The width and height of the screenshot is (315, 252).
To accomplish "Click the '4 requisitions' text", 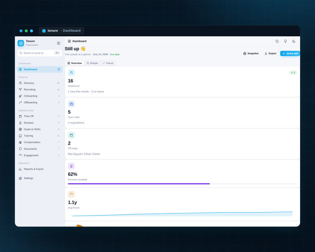I will [76, 123].
